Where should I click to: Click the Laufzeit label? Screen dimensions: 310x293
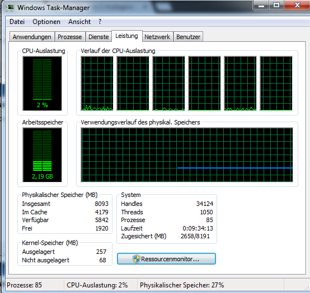131,228
